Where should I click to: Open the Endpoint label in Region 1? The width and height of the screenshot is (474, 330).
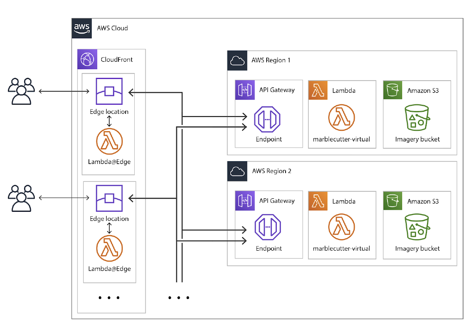(x=268, y=139)
